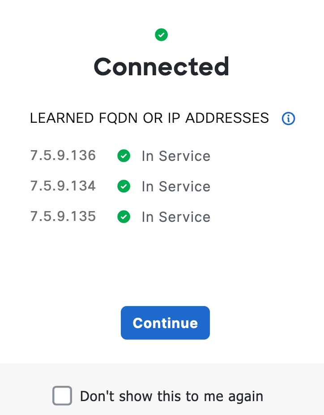This screenshot has width=324, height=415.
Task: Open the info icon next to LEARNED FQDN heading
Action: [288, 118]
